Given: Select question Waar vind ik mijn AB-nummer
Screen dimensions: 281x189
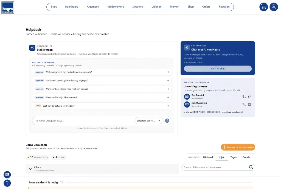Looking at the screenshot, I should coord(102,97).
